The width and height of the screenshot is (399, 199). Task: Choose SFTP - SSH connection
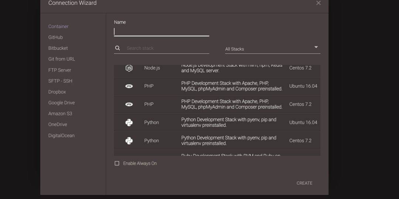point(60,81)
